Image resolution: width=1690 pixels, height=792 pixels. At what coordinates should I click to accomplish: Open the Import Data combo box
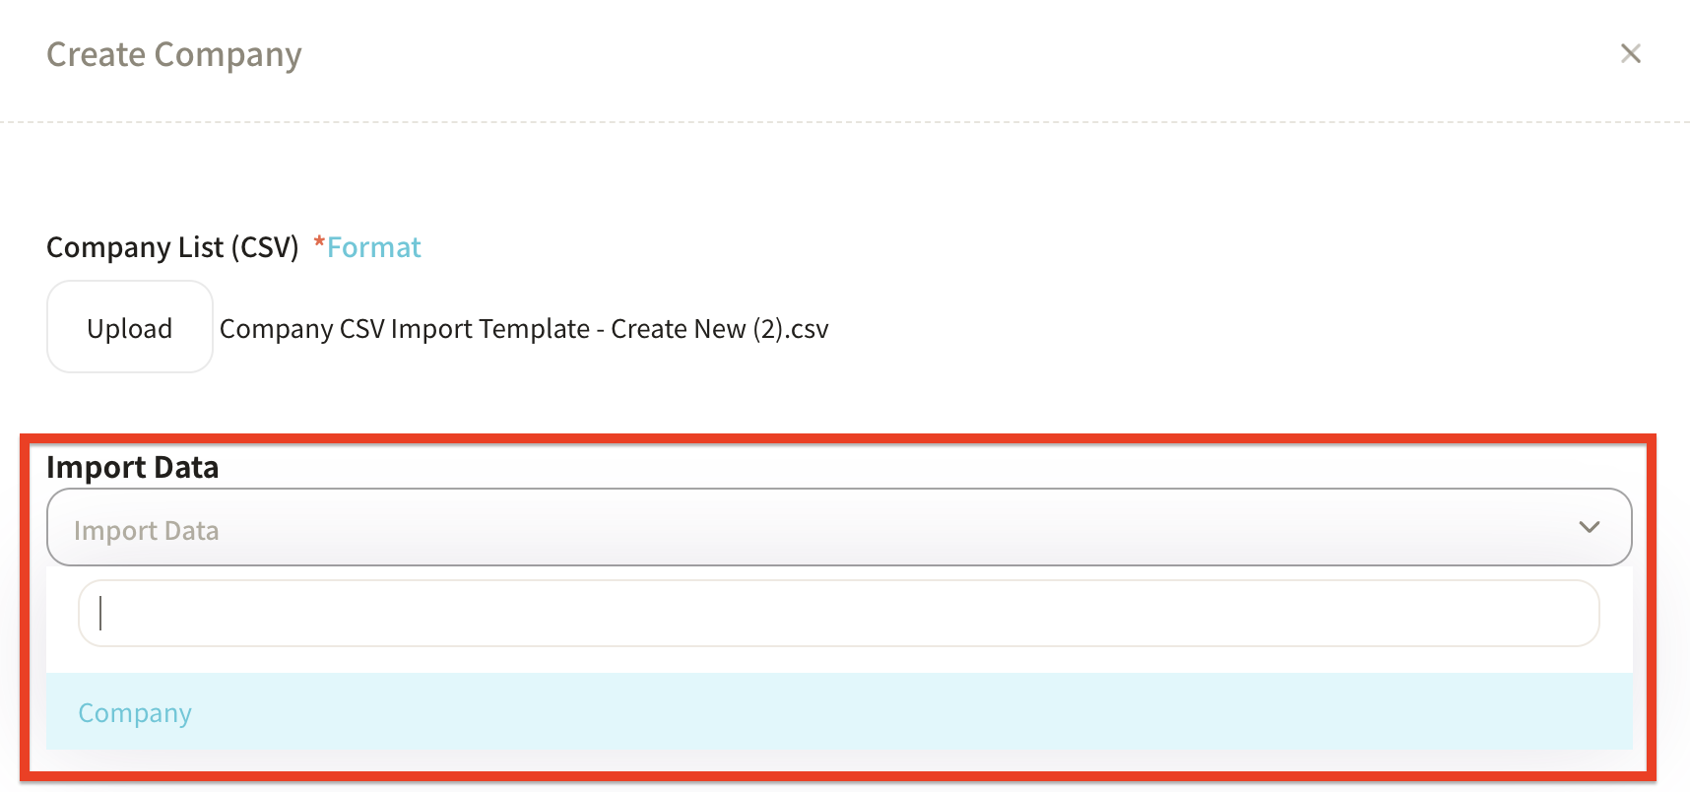point(837,527)
